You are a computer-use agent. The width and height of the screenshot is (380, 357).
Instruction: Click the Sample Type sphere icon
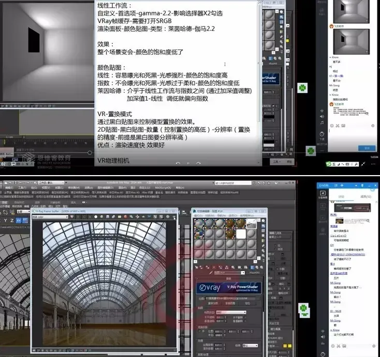click(x=263, y=221)
